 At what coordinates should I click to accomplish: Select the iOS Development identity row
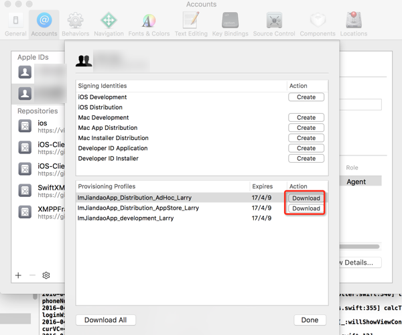(x=202, y=97)
